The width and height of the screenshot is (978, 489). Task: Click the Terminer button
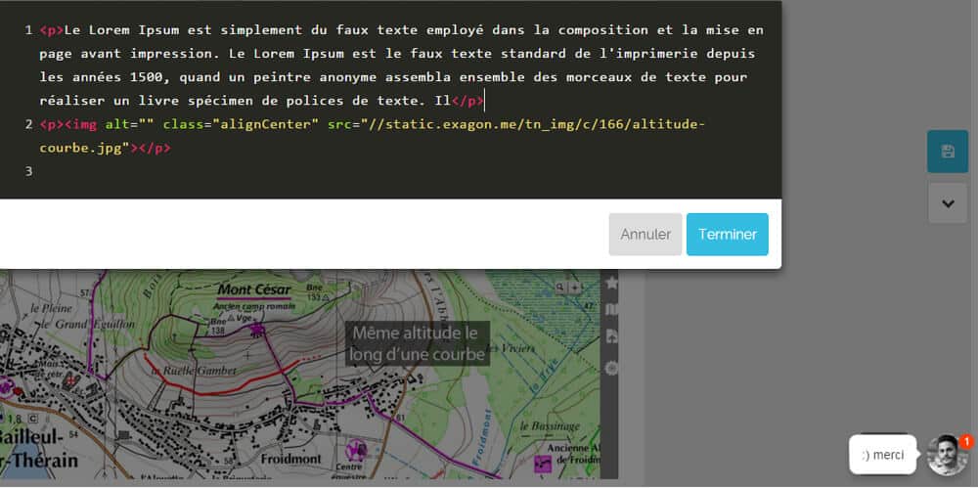(728, 235)
